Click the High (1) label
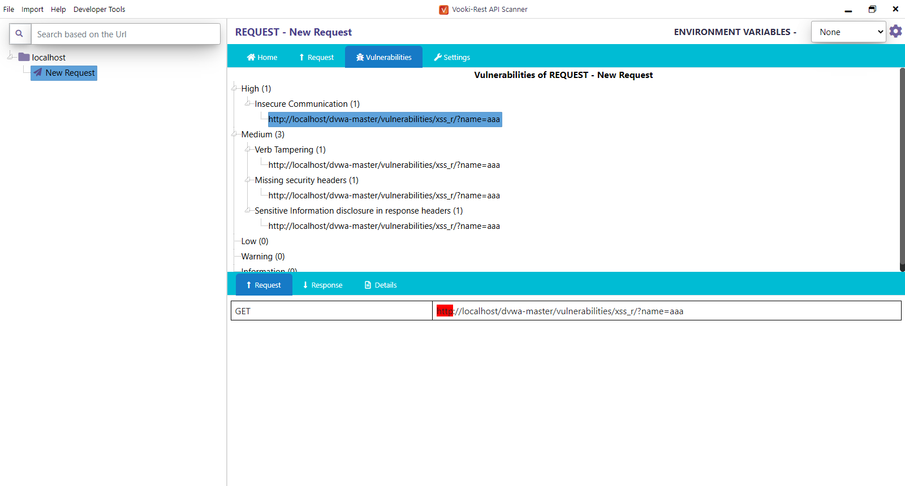The image size is (905, 486). pyautogui.click(x=256, y=89)
